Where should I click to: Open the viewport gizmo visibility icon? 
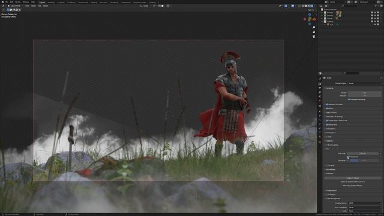(286, 6)
